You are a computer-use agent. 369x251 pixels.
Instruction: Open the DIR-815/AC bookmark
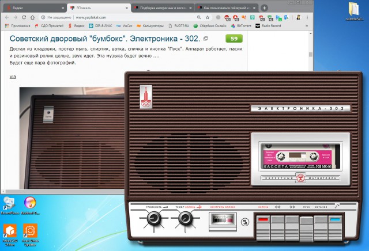point(100,26)
